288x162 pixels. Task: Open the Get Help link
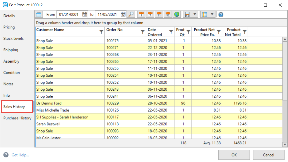pyautogui.click(x=20, y=155)
